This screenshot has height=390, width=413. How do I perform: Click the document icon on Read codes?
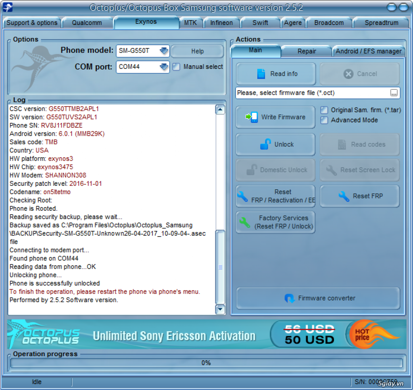tap(342, 145)
